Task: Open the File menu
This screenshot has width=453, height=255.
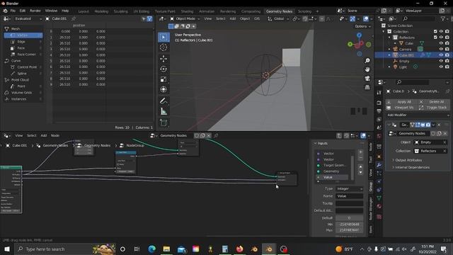Action: point(13,11)
